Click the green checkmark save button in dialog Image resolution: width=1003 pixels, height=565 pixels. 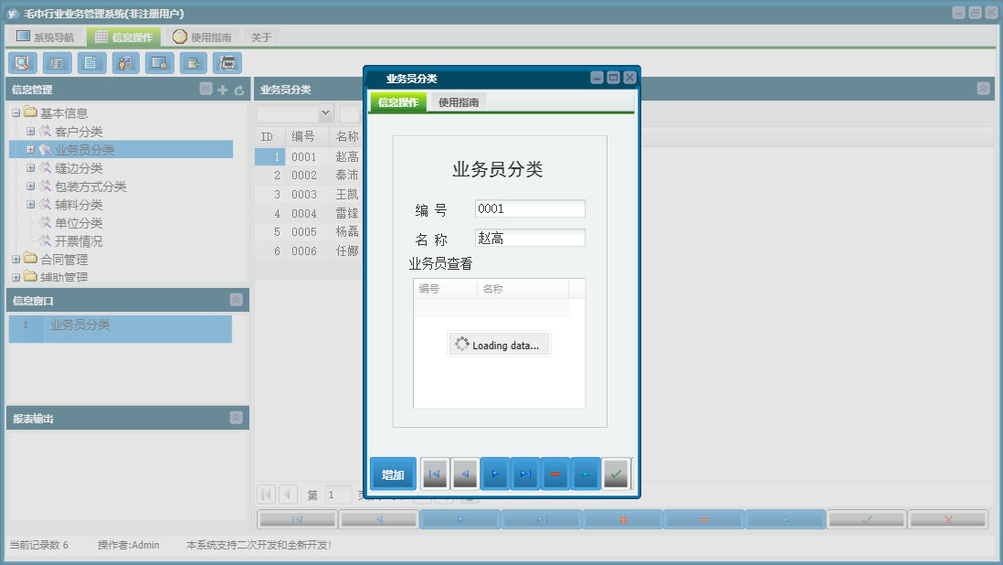[616, 474]
